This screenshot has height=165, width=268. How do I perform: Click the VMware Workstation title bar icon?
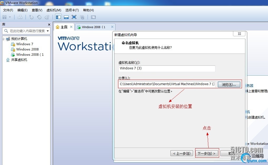(x=2, y=3)
